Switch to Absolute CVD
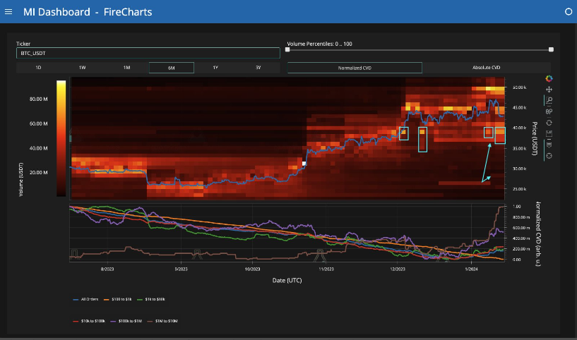The width and height of the screenshot is (577, 340). 486,68
